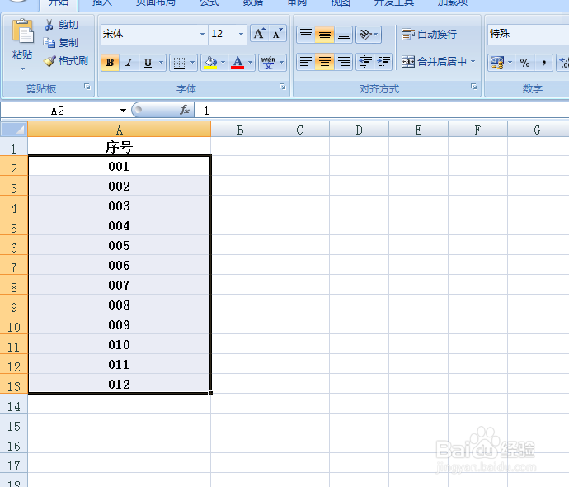Toggle Underline formatting
This screenshot has width=569, height=487.
point(148,63)
